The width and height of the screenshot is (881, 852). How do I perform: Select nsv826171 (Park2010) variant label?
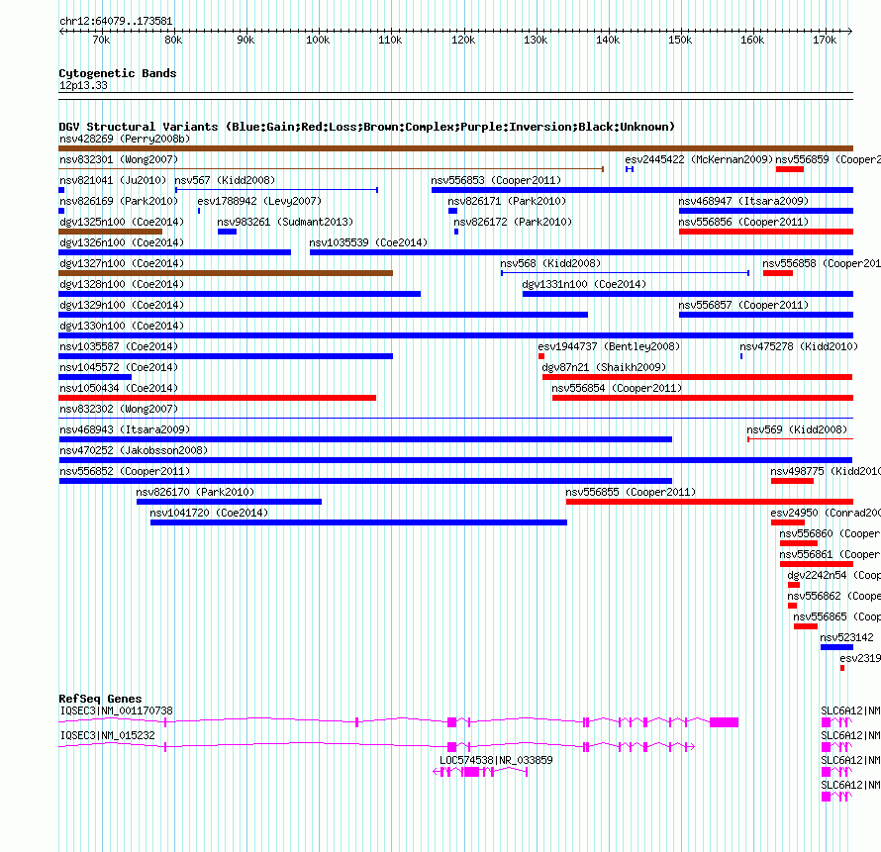tap(507, 201)
